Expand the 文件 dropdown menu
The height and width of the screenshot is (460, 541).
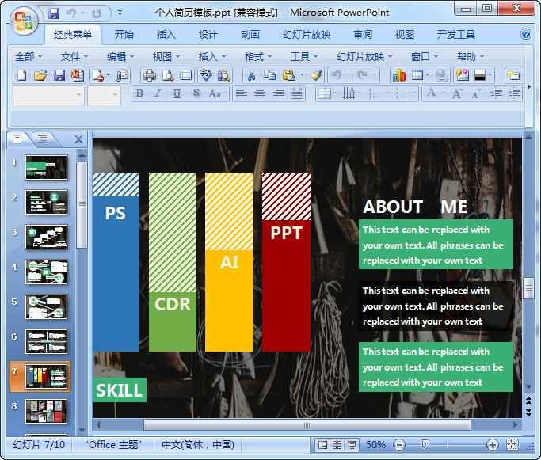[x=74, y=56]
